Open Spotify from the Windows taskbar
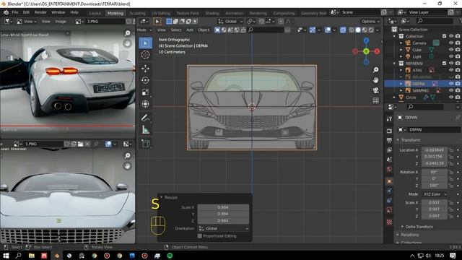Viewport: 462px width, 260px height. [x=170, y=256]
